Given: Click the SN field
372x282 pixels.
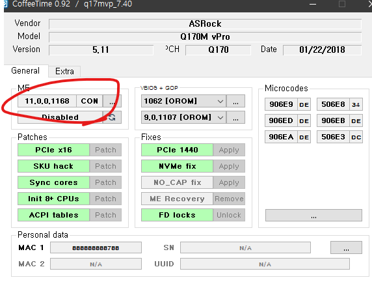Looking at the screenshot, I should click(x=245, y=247).
